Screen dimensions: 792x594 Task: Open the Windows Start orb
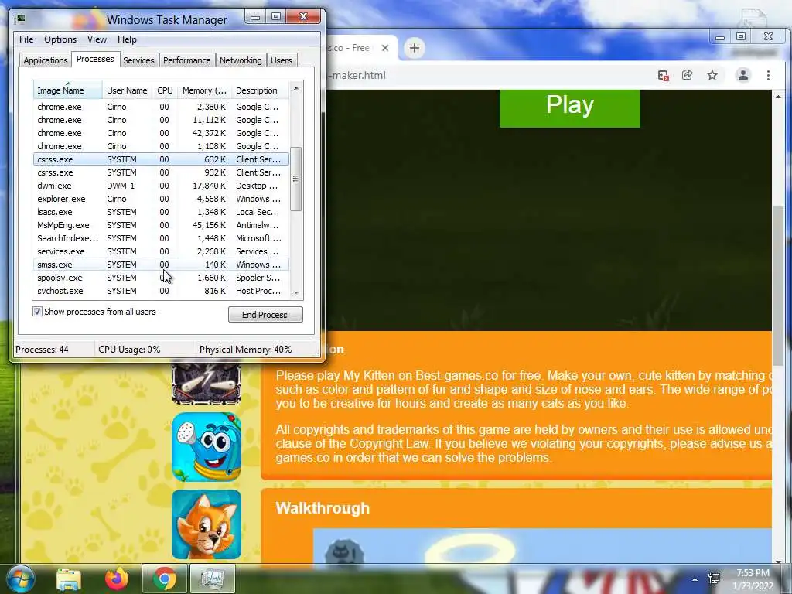tap(20, 579)
